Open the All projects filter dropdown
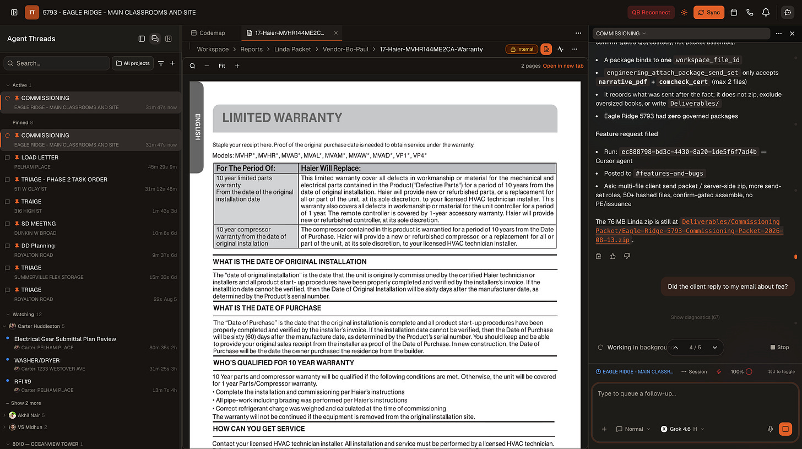The image size is (802, 449). tap(133, 63)
